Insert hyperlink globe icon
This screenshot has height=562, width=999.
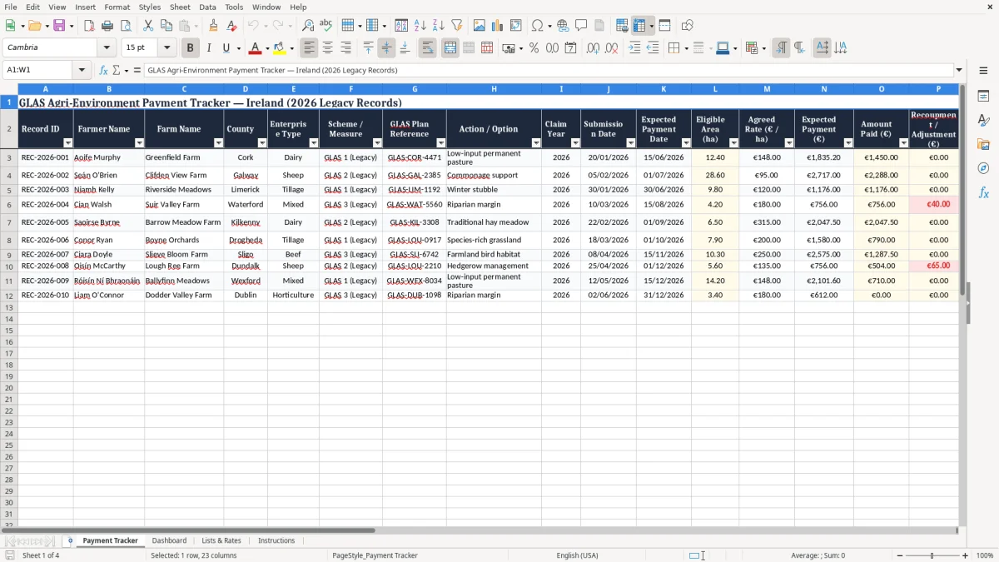563,26
